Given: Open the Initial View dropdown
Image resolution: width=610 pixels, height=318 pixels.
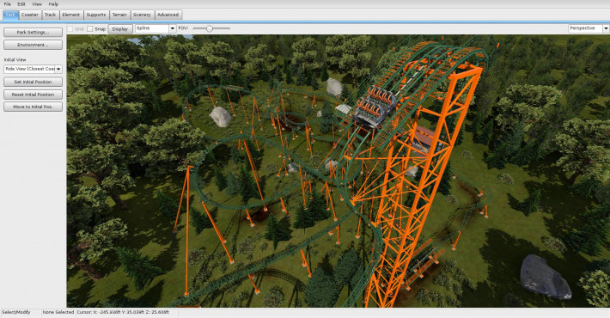Looking at the screenshot, I should [x=33, y=69].
